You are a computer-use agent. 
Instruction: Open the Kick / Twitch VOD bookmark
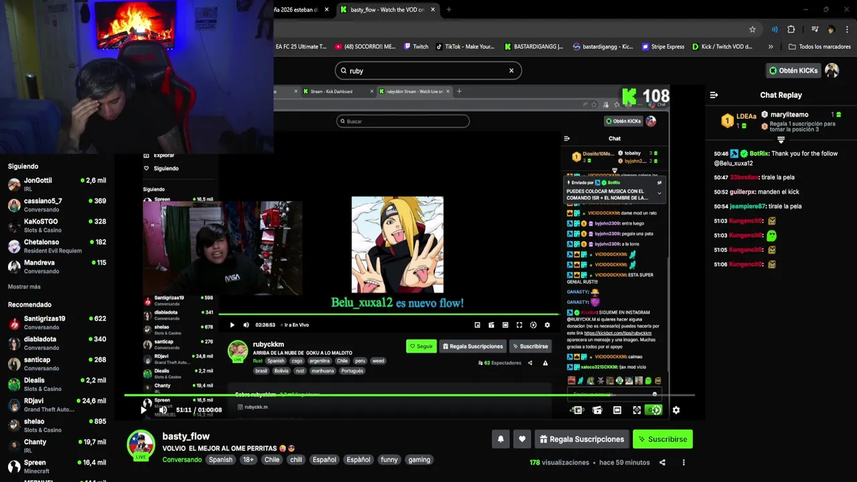[723, 47]
